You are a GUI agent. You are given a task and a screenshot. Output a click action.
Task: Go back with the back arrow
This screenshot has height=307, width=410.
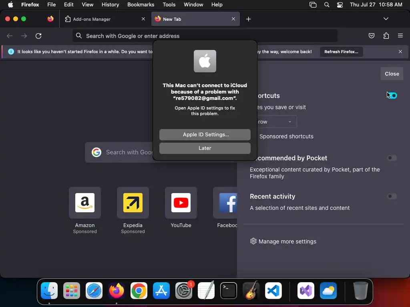[x=10, y=36]
